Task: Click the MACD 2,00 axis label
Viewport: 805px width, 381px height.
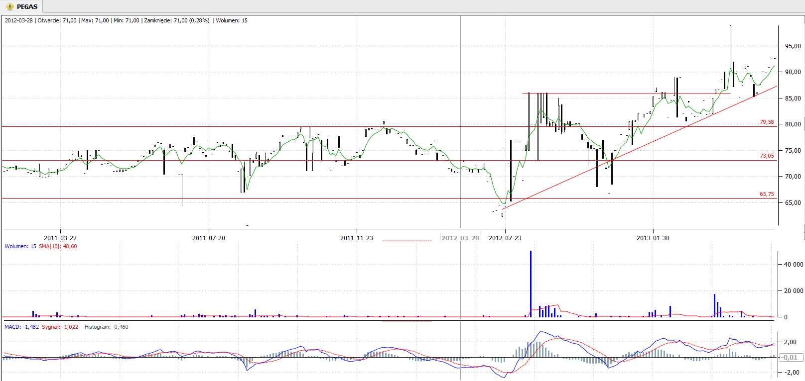Action: (x=791, y=342)
